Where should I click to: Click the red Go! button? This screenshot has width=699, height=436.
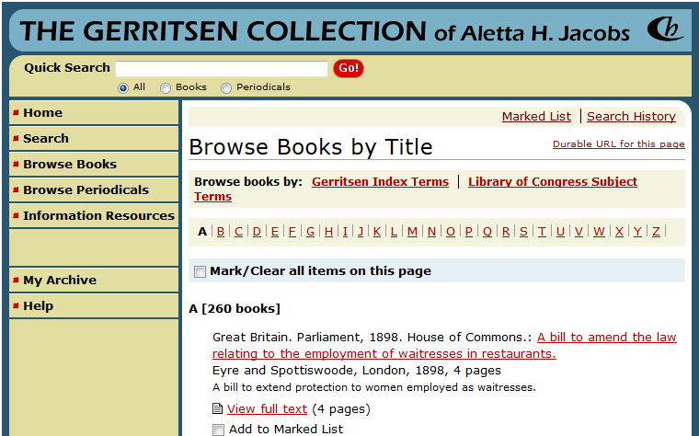(x=349, y=68)
